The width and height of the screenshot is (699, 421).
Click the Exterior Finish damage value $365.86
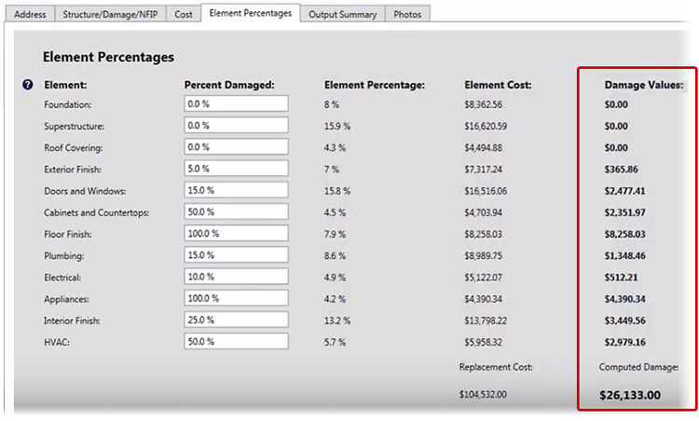pos(621,170)
